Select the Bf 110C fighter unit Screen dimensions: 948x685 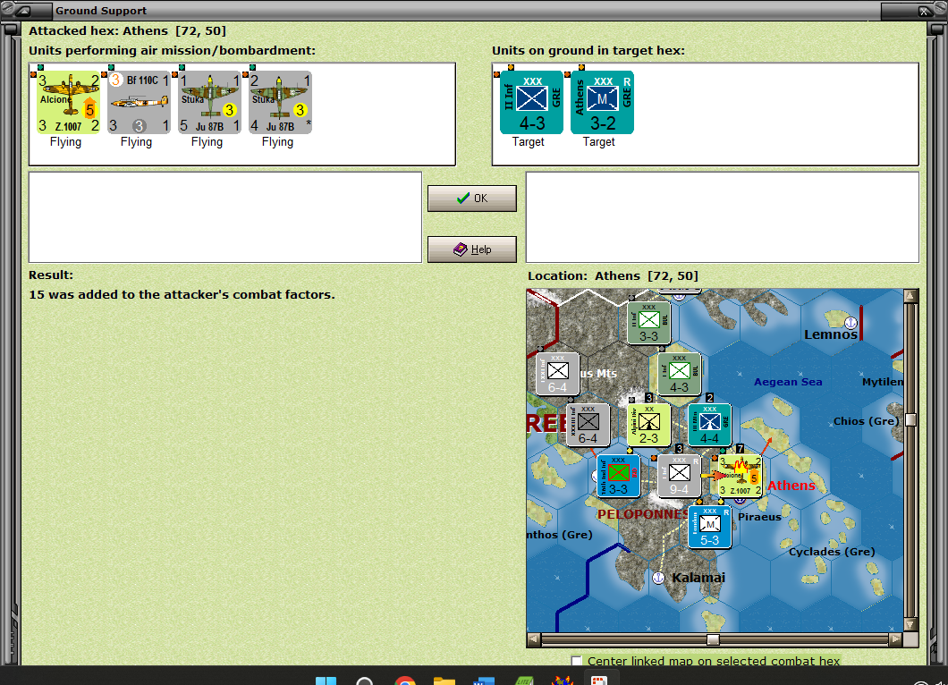(139, 102)
